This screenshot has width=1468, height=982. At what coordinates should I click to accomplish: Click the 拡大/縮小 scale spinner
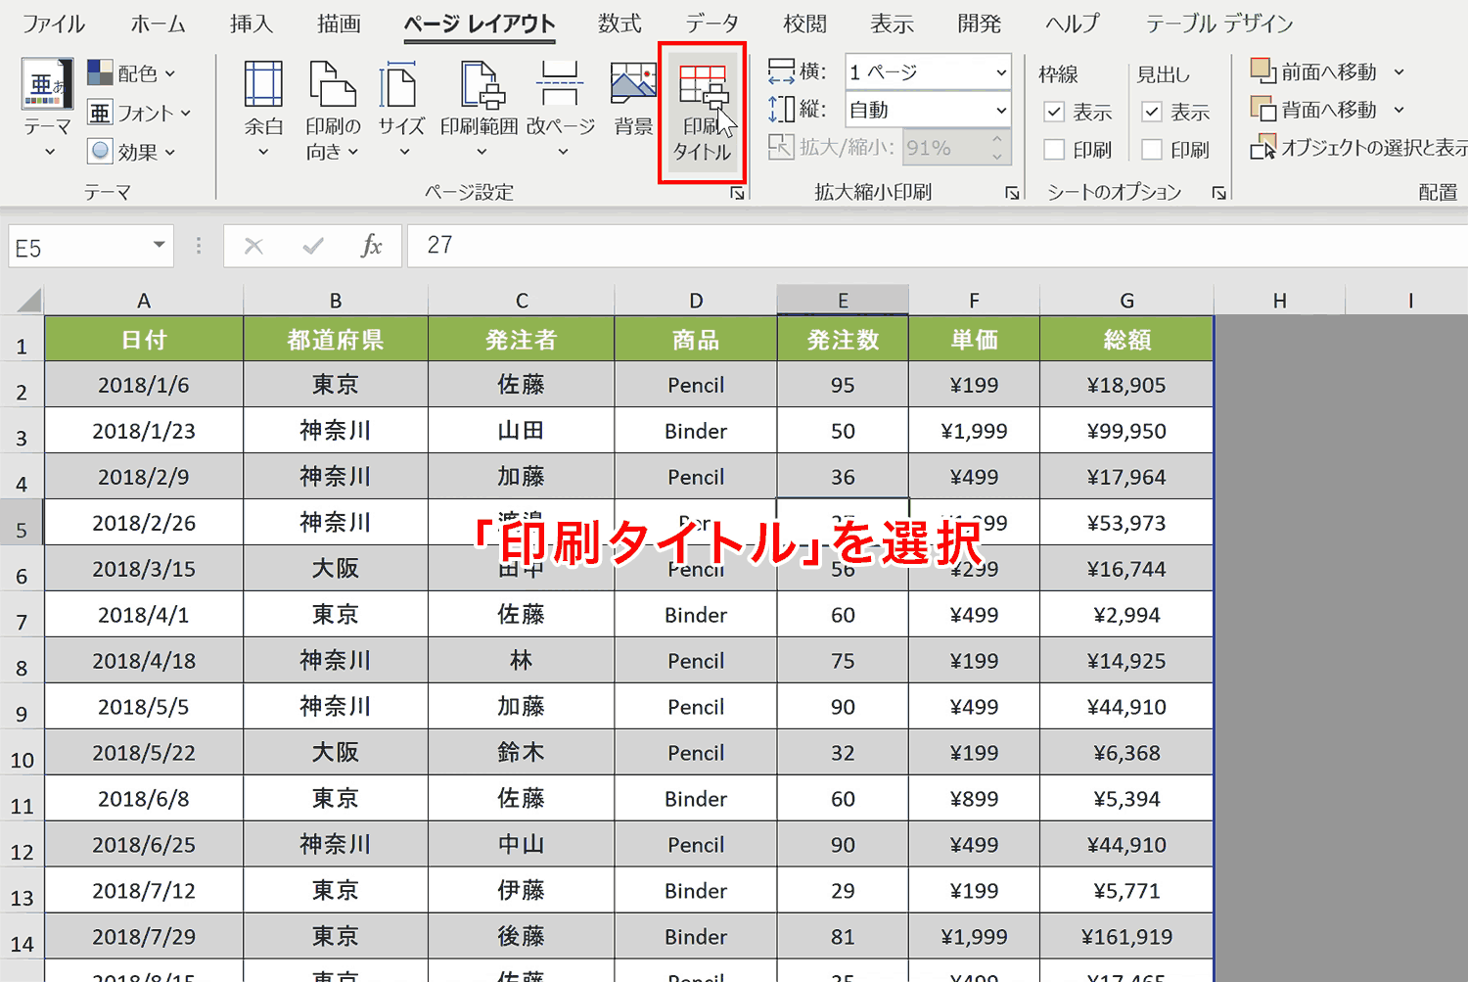(x=997, y=148)
